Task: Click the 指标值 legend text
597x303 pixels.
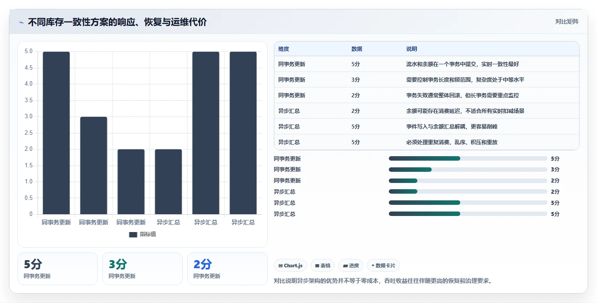Action: tap(148, 234)
